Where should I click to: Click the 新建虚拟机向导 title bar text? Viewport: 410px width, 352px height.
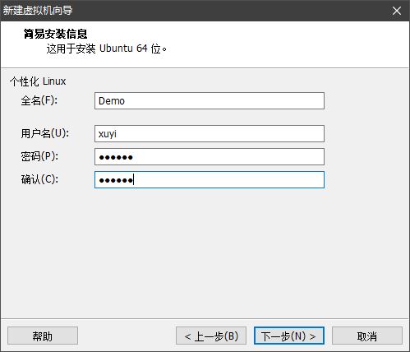tap(38, 11)
